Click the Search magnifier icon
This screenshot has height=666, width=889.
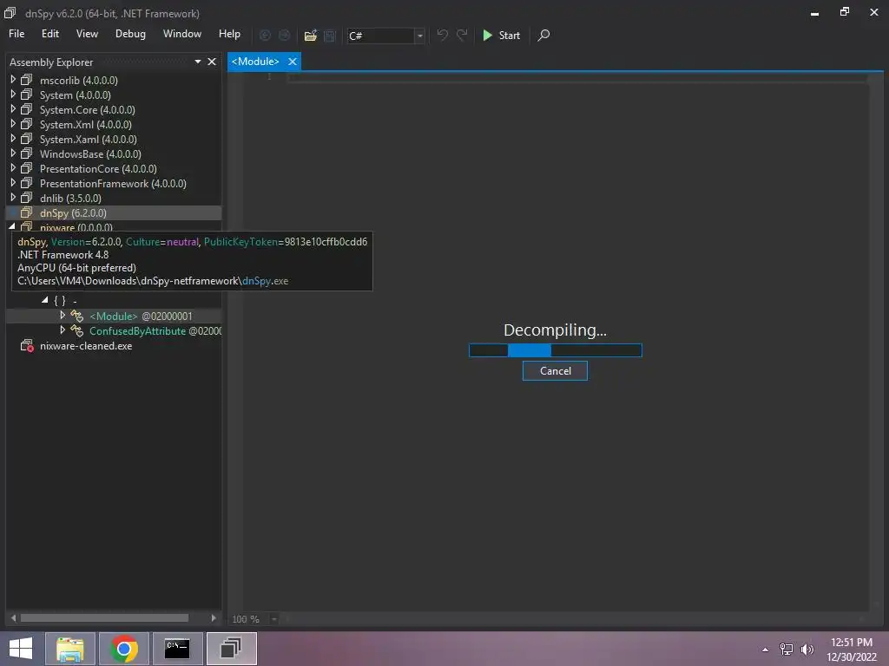point(543,35)
